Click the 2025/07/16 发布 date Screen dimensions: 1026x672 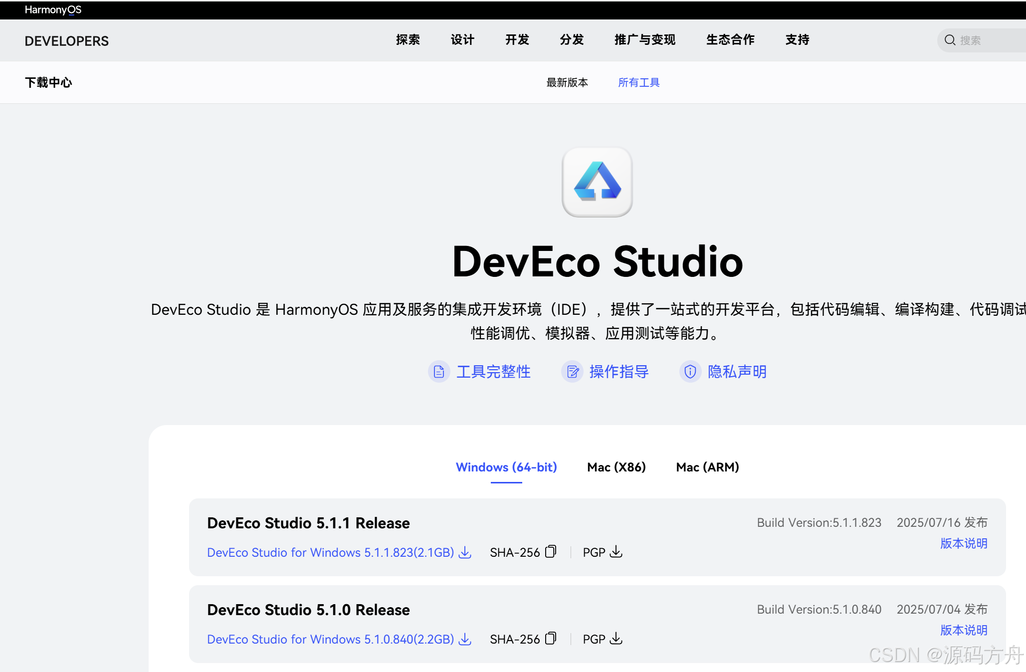tap(942, 522)
